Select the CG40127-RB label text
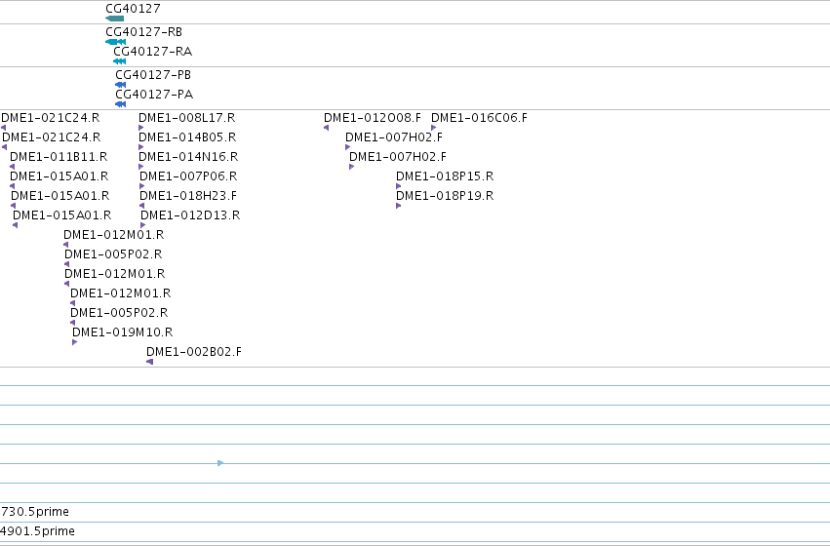This screenshot has height=546, width=830. (x=144, y=32)
